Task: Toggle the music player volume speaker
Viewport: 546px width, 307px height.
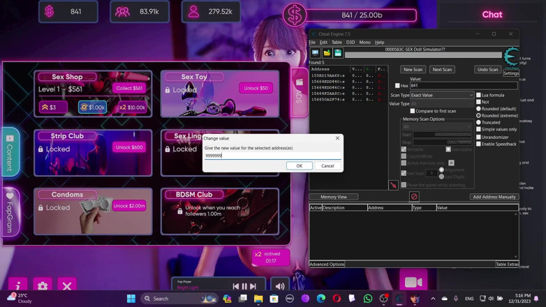Action: pyautogui.click(x=280, y=286)
